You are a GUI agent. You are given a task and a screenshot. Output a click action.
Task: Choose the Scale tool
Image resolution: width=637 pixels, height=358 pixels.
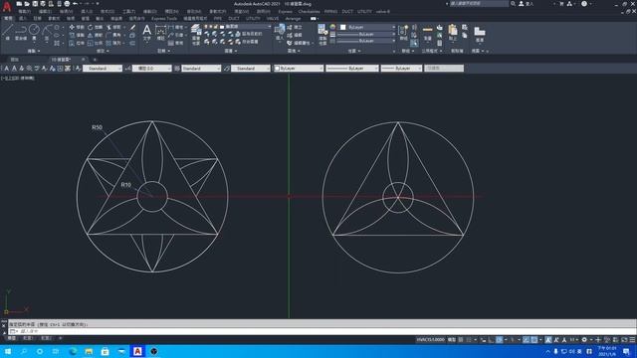coord(95,43)
